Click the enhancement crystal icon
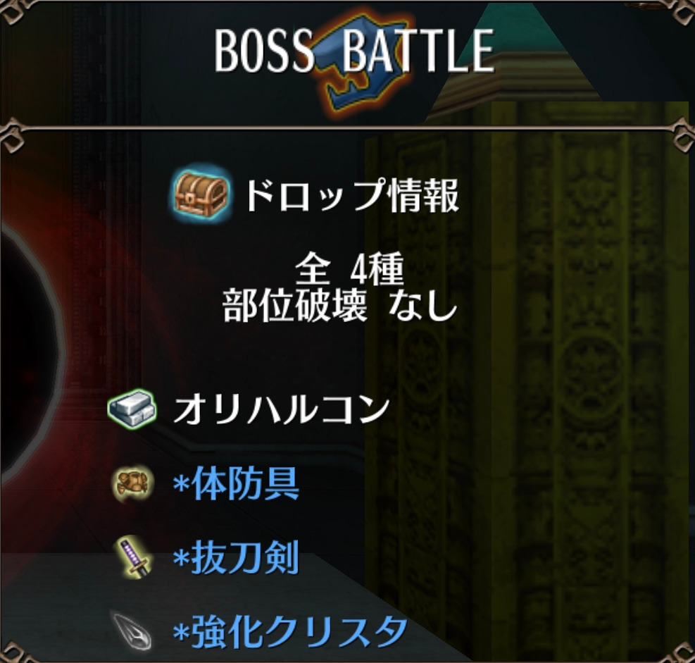This screenshot has width=695, height=663. (132, 630)
